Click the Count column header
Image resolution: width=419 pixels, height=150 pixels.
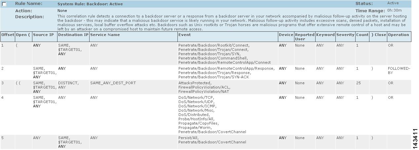point(362,35)
